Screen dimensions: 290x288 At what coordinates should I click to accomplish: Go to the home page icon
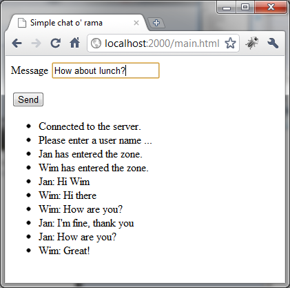click(74, 43)
